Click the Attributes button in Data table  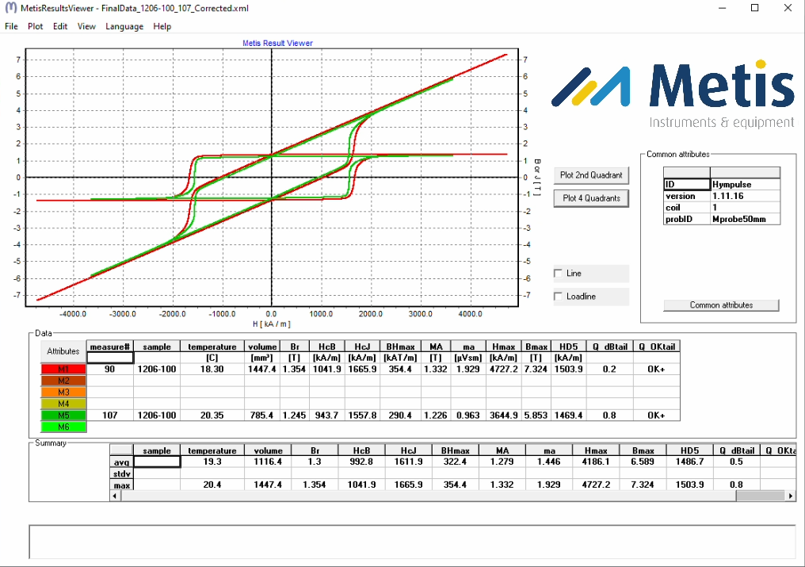click(63, 351)
